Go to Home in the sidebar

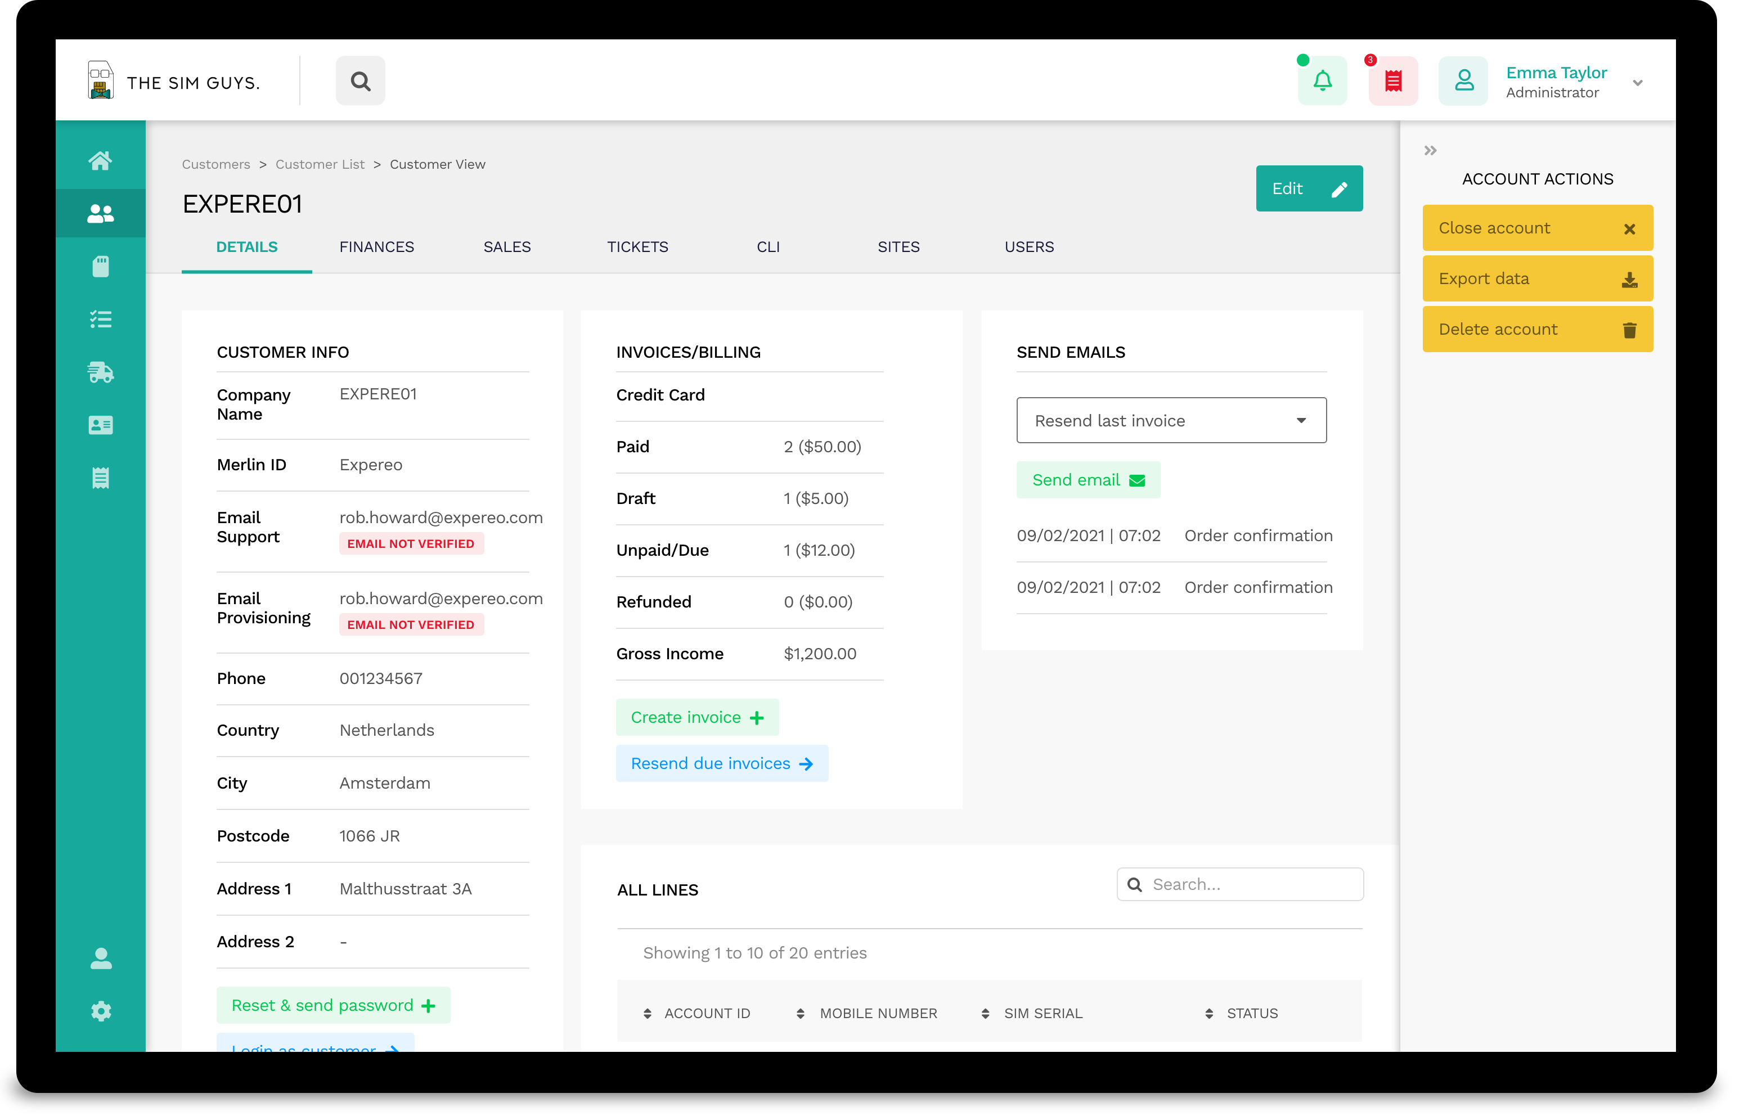101,160
